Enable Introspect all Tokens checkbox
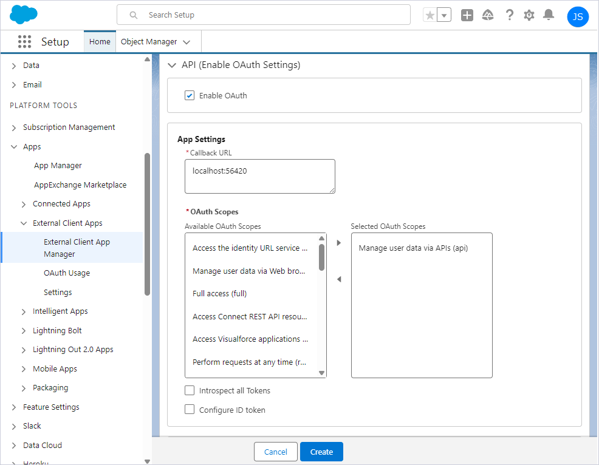The width and height of the screenshot is (599, 465). point(190,390)
